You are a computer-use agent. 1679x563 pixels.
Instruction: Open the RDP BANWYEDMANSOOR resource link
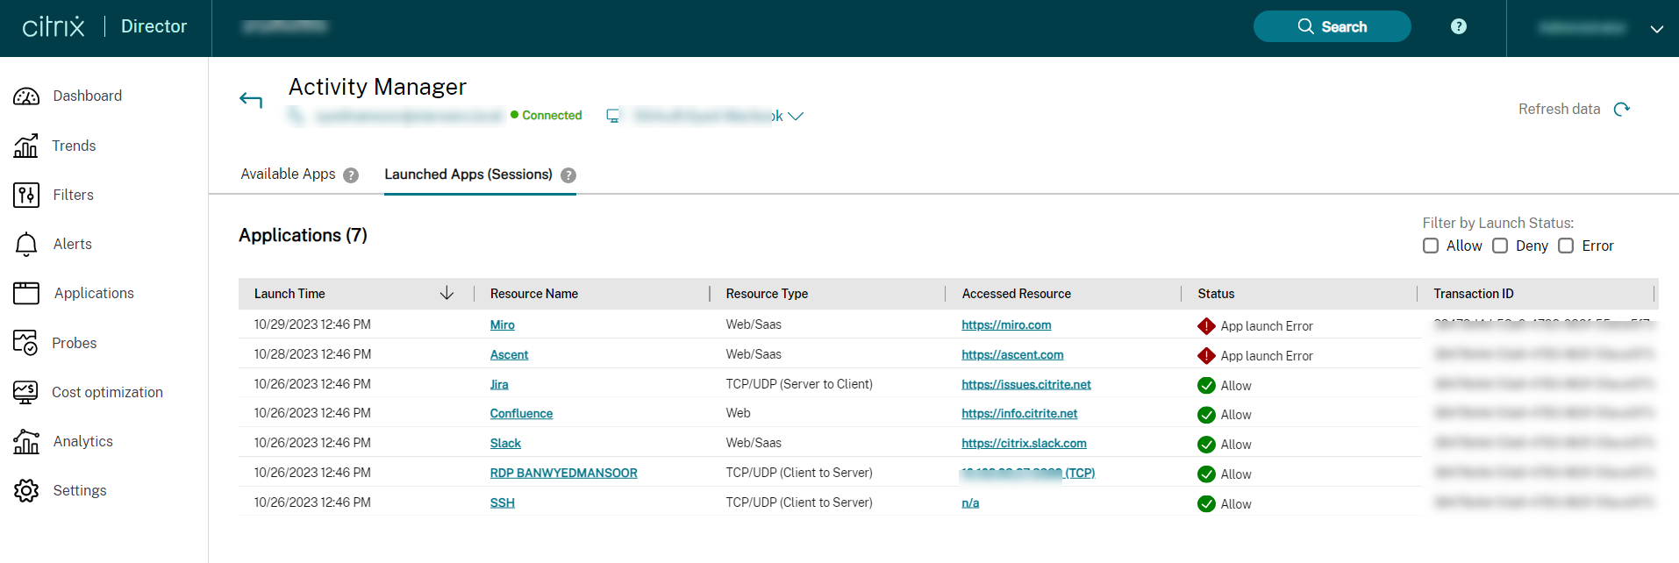tap(563, 473)
